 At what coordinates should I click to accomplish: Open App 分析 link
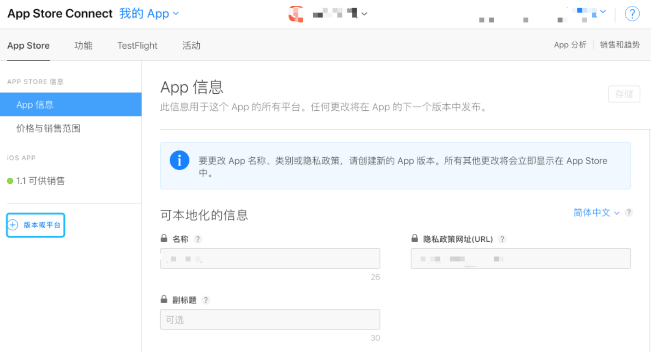570,45
